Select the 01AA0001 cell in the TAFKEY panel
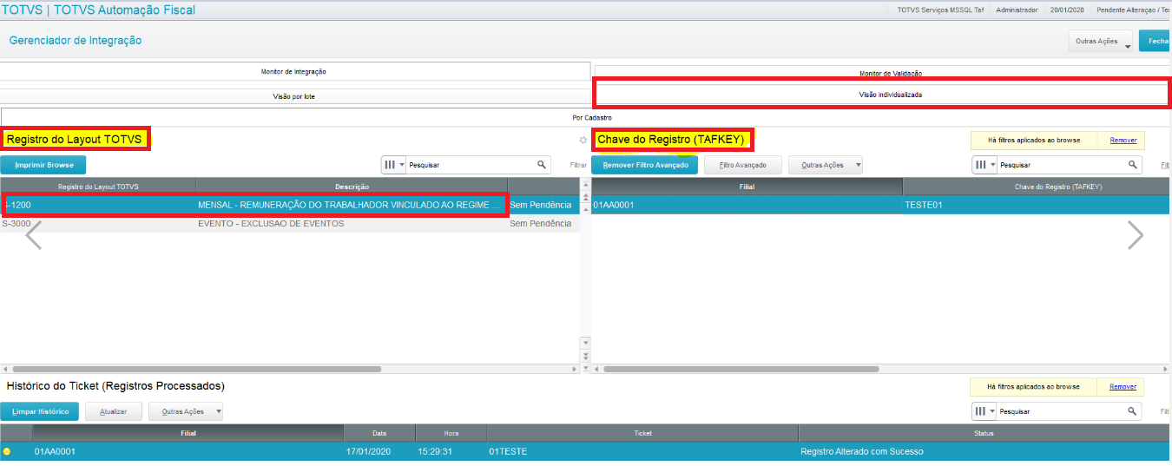The height and width of the screenshot is (466, 1172). point(747,205)
